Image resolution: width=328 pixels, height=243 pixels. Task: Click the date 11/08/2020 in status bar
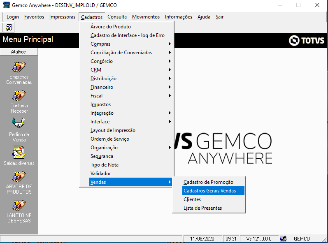coord(202,238)
